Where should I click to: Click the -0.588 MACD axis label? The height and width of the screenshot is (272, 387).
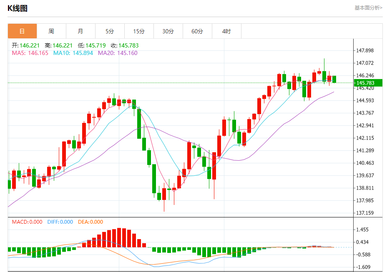coord(362,255)
